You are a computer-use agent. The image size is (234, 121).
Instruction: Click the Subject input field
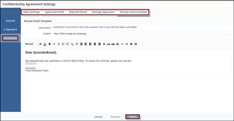[x=142, y=34]
